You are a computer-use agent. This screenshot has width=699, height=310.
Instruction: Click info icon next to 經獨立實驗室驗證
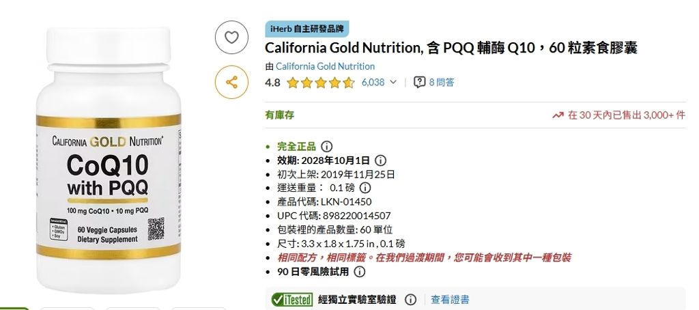coord(410,300)
